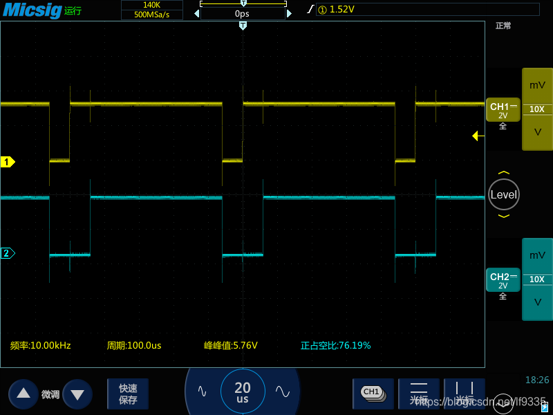553x415 pixels.
Task: Select mV on the CH2 scale slider
Action: click(x=537, y=255)
